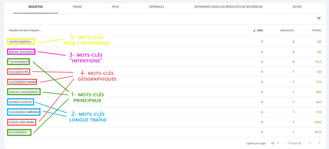This screenshot has height=149, width=329.
Task: Click the Requêtes les plus fréquent... header
Action: (25, 30)
